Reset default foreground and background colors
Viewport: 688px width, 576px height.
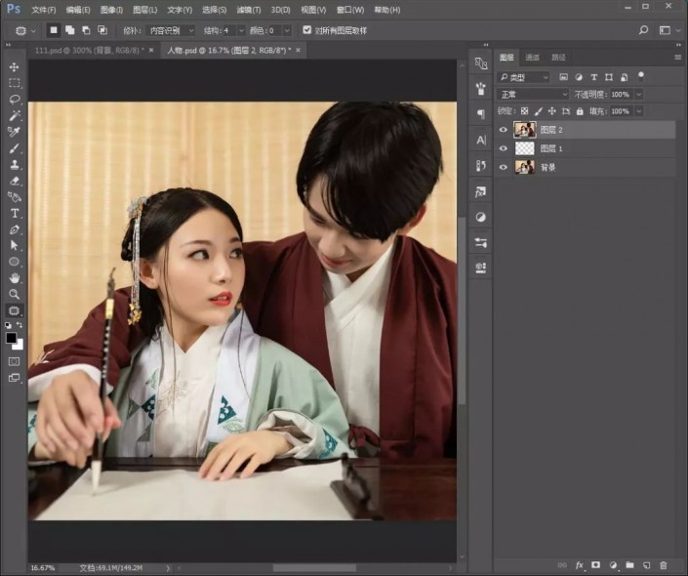(x=8, y=325)
